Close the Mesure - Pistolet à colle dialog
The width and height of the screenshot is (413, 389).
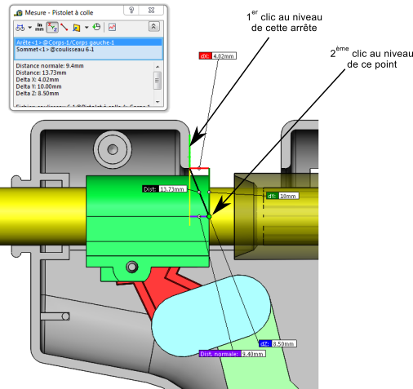[152, 11]
